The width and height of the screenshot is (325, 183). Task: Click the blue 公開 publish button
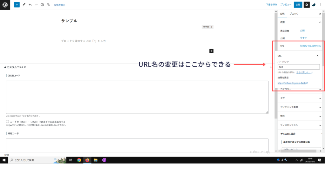pyautogui.click(x=298, y=4)
